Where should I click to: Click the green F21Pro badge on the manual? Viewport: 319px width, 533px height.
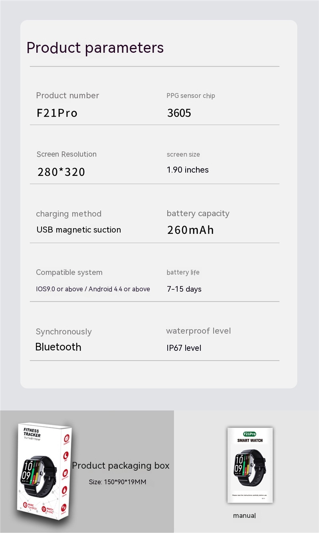pyautogui.click(x=250, y=434)
